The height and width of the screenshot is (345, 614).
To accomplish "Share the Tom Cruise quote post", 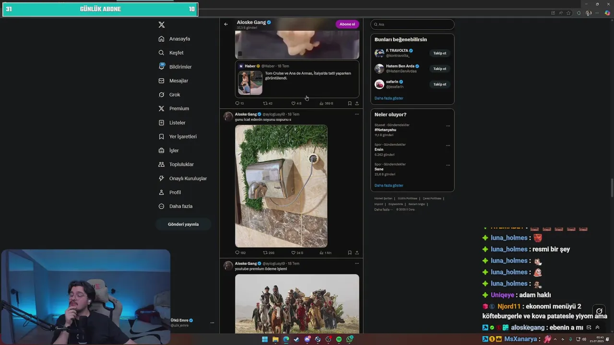I will pos(357,103).
